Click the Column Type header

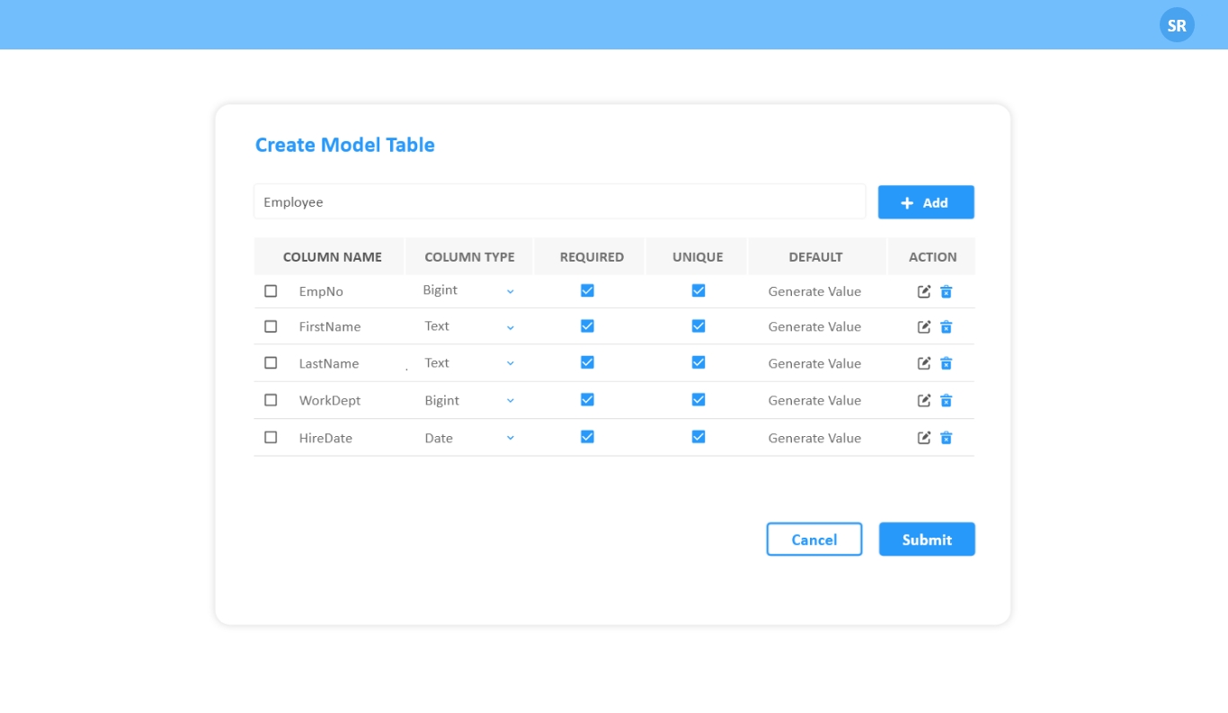469,257
